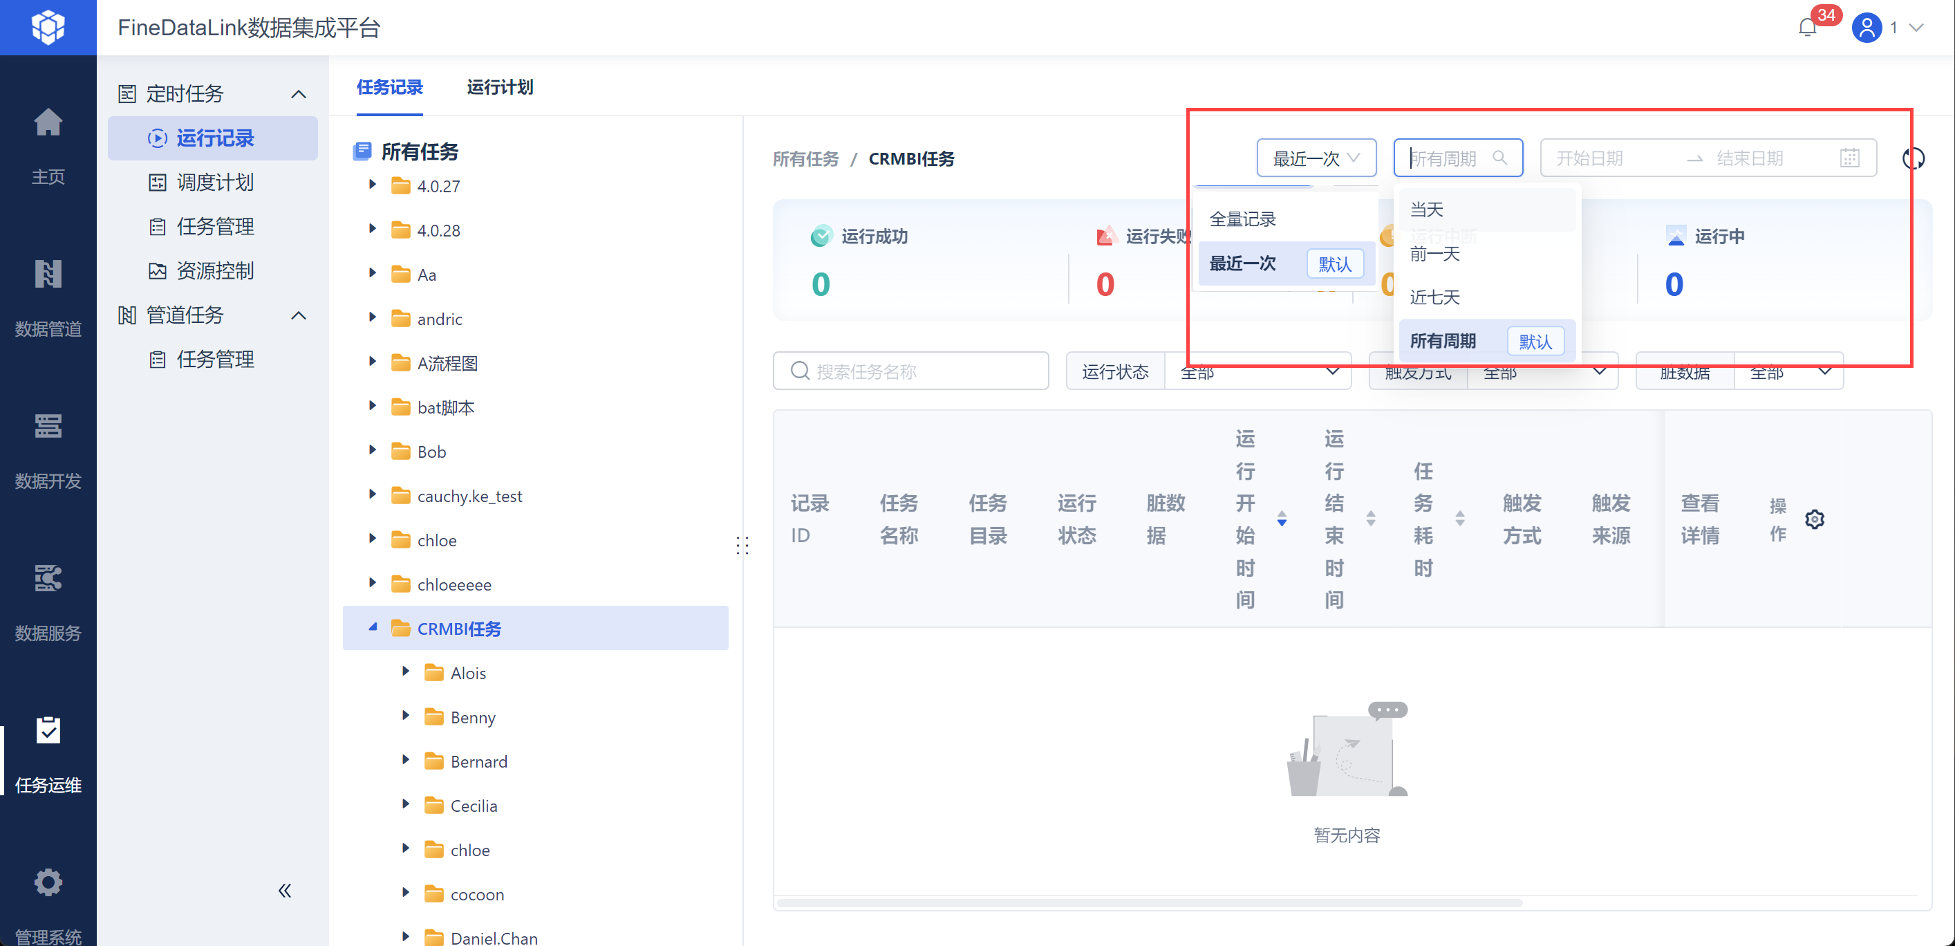Open the table column settings gear
The image size is (1955, 946).
1814,519
